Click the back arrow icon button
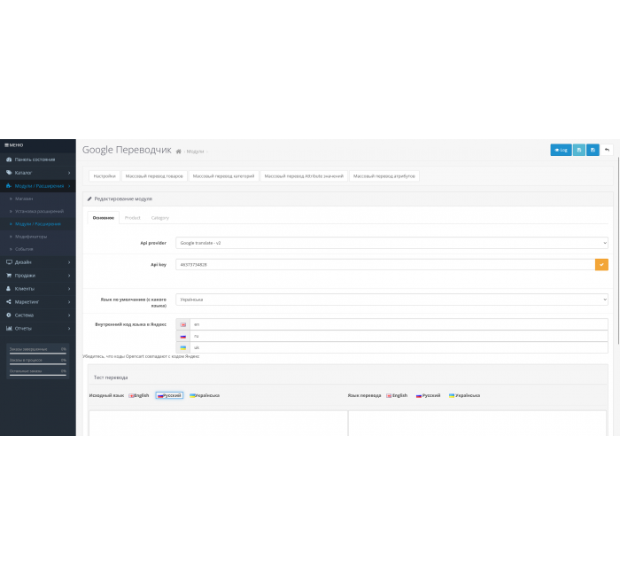 point(607,150)
